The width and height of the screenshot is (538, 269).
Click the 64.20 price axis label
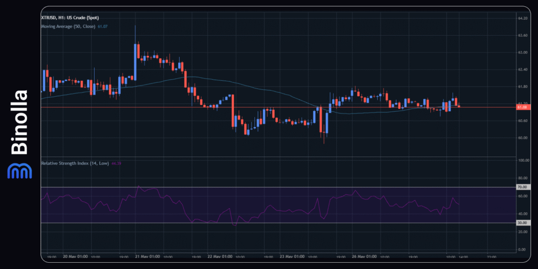tap(522, 18)
